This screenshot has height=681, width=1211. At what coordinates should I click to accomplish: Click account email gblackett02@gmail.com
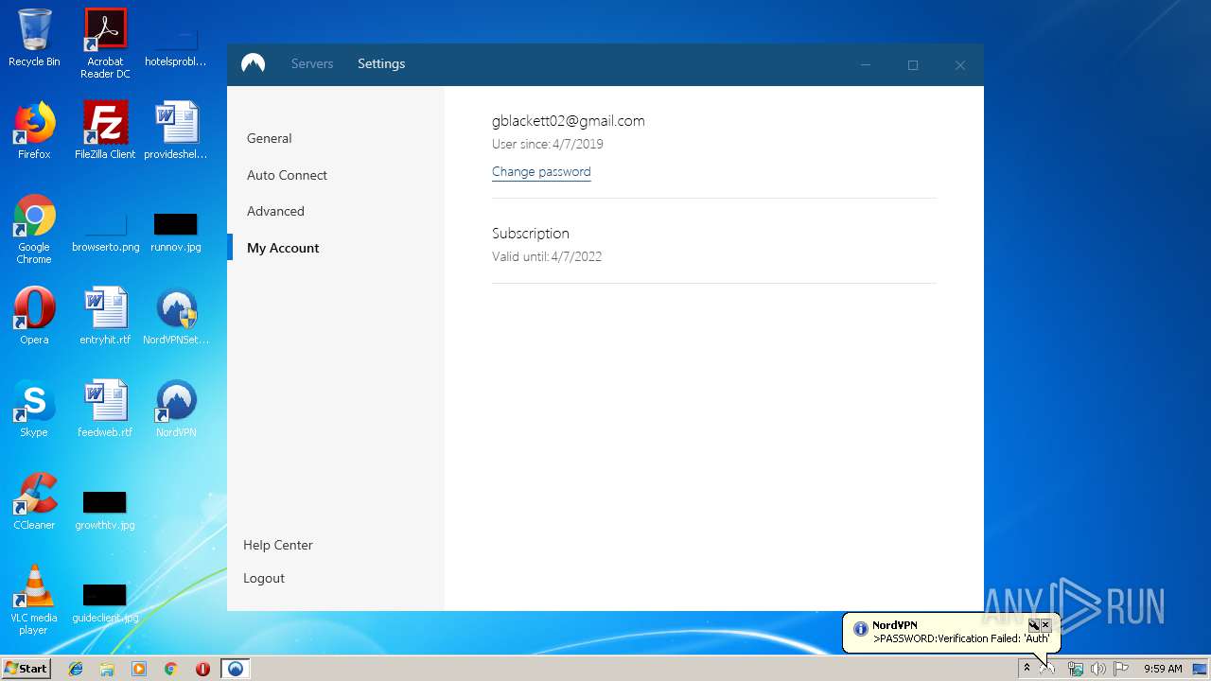[569, 121]
